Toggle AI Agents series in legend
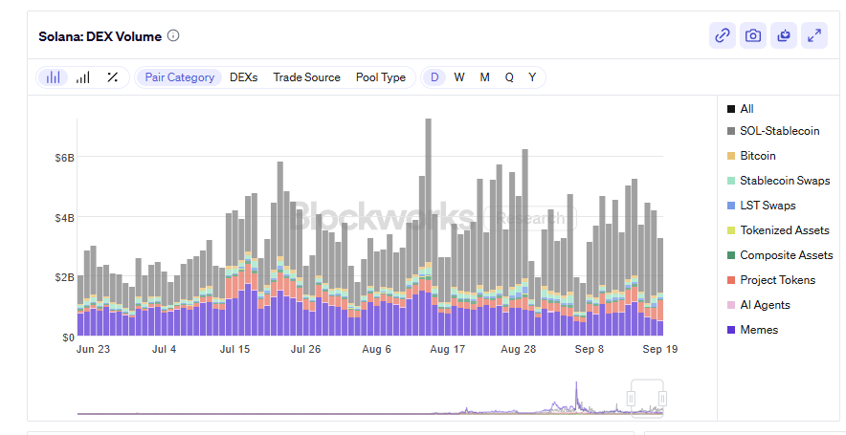 (x=759, y=305)
